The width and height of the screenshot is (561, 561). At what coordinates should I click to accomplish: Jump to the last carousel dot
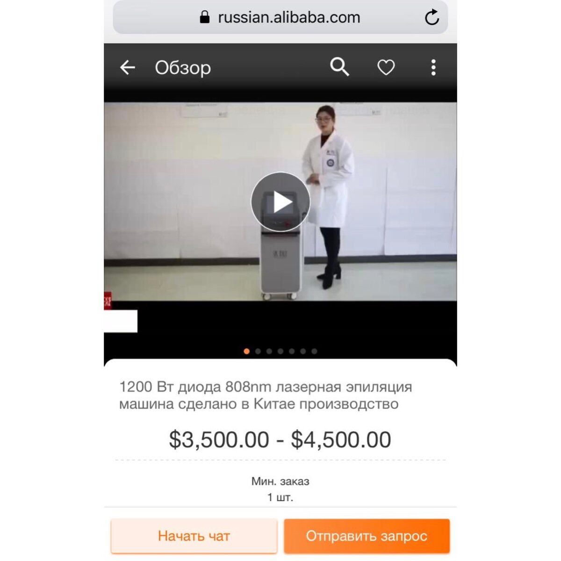[314, 351]
